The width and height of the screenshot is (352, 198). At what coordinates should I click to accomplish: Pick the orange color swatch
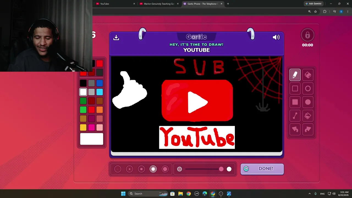100,110
